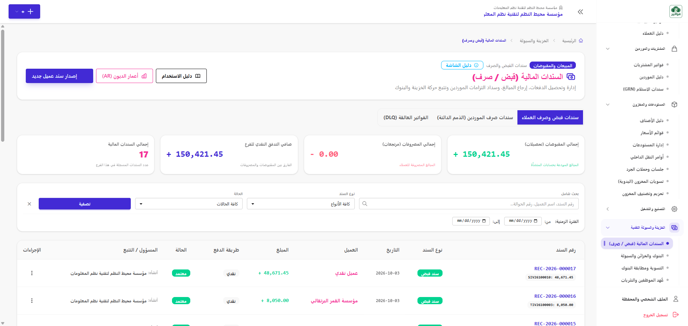Open purchase invoices sidebar item
The height and width of the screenshot is (326, 688).
[648, 65]
